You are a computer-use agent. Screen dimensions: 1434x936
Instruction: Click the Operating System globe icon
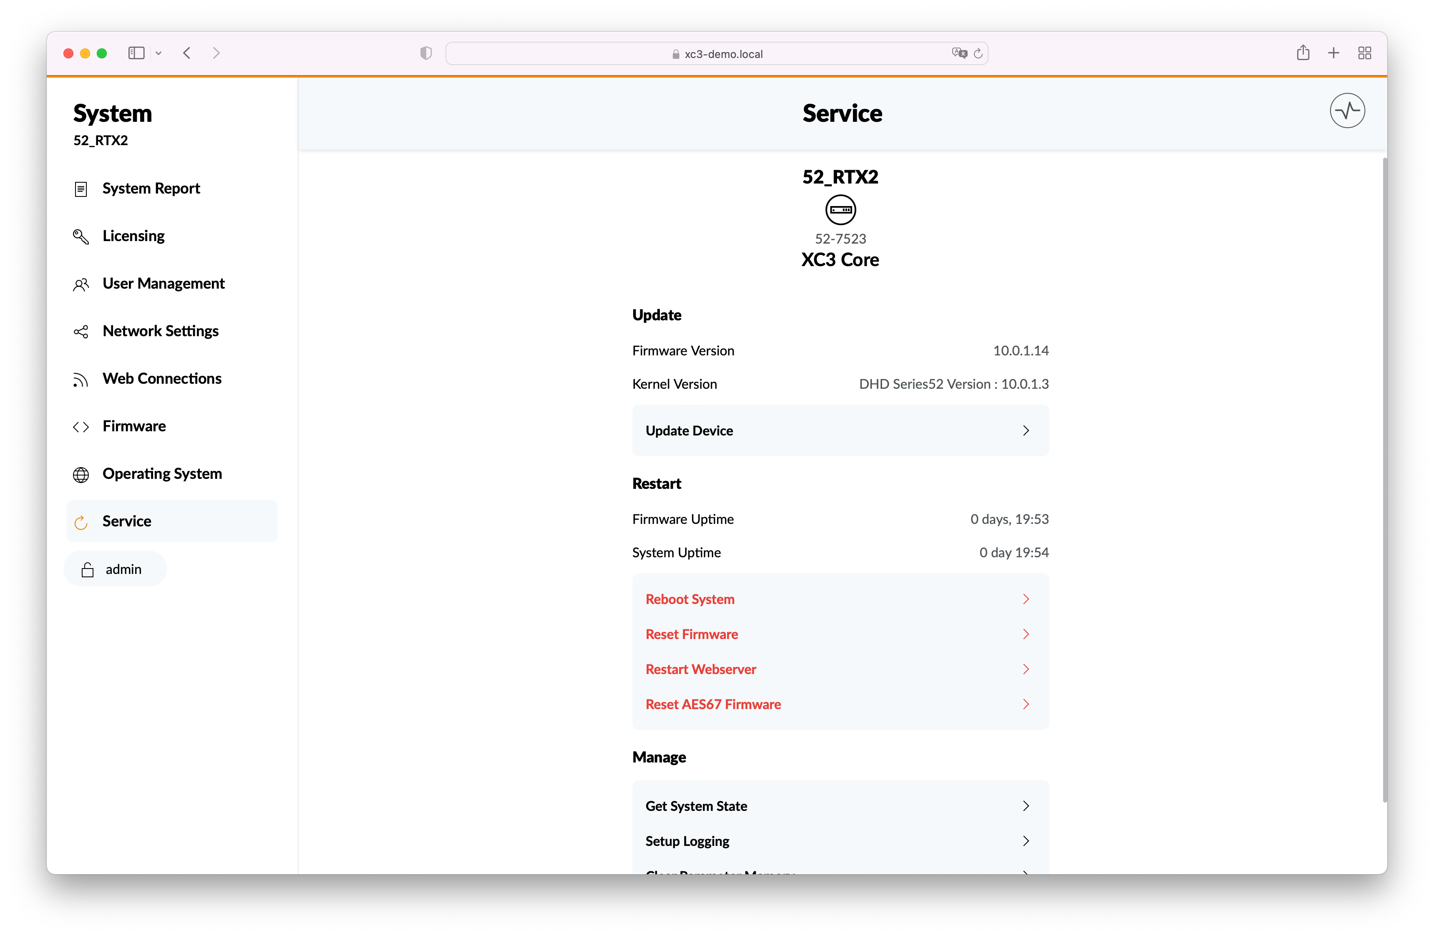(x=81, y=475)
